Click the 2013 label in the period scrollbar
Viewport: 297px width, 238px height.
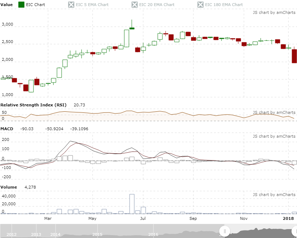point(36,234)
